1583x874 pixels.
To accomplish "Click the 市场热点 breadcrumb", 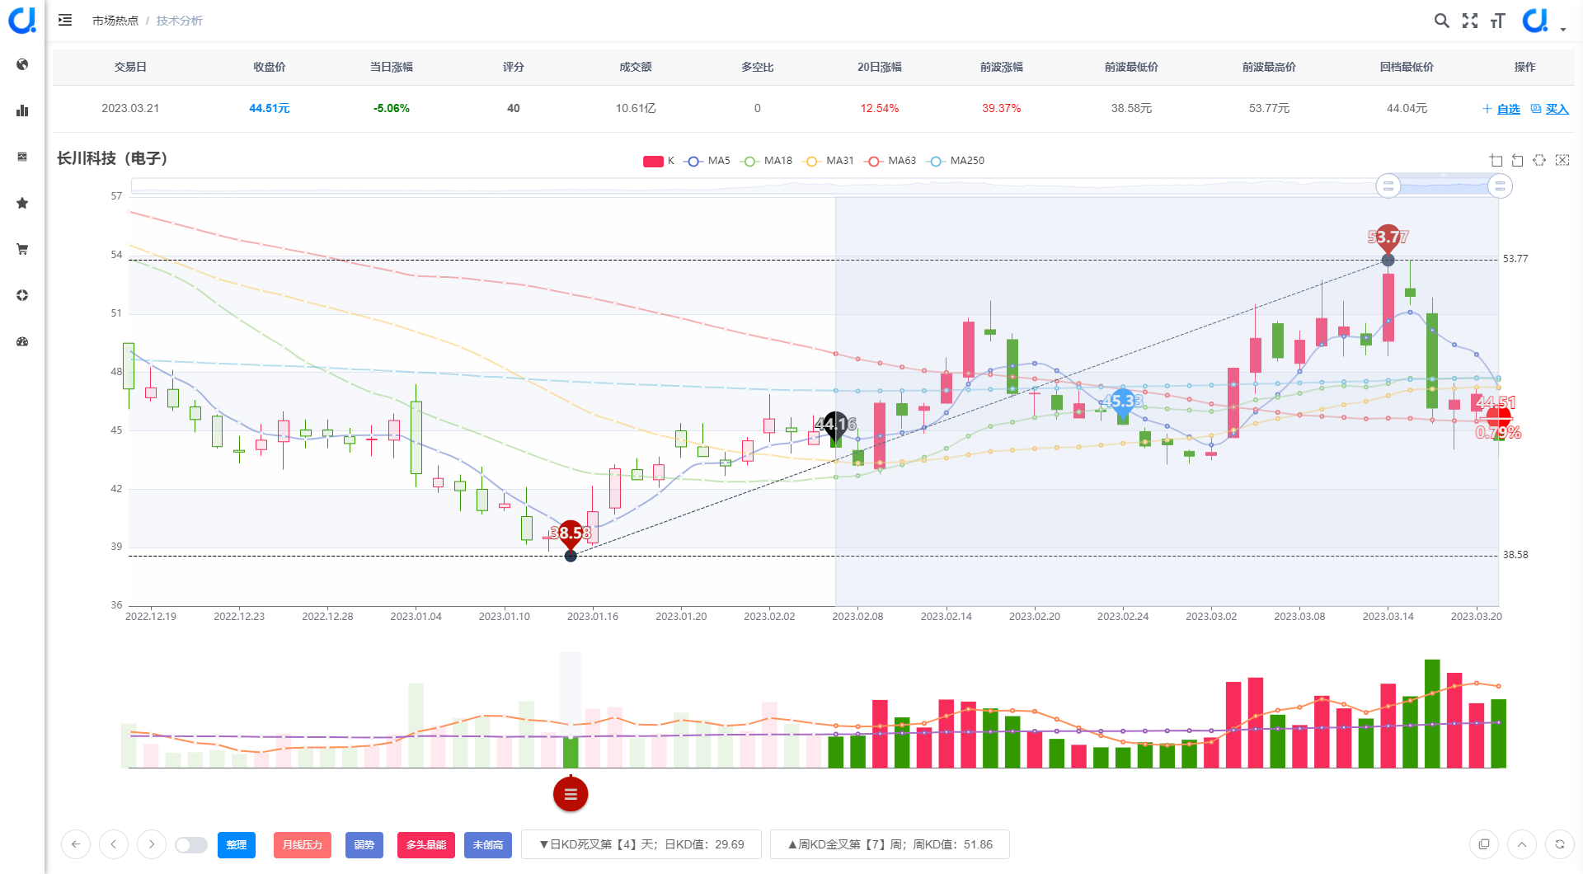I will click(x=115, y=21).
